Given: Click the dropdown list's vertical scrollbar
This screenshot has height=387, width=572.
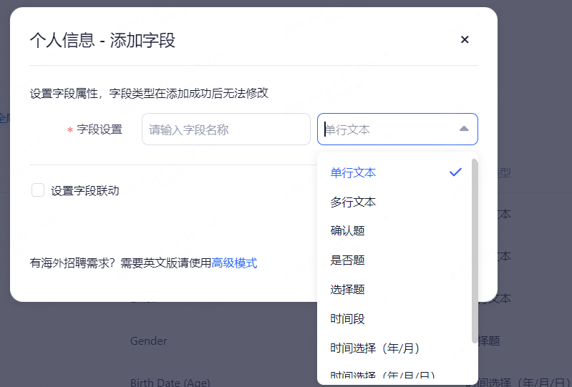Looking at the screenshot, I should 475,250.
